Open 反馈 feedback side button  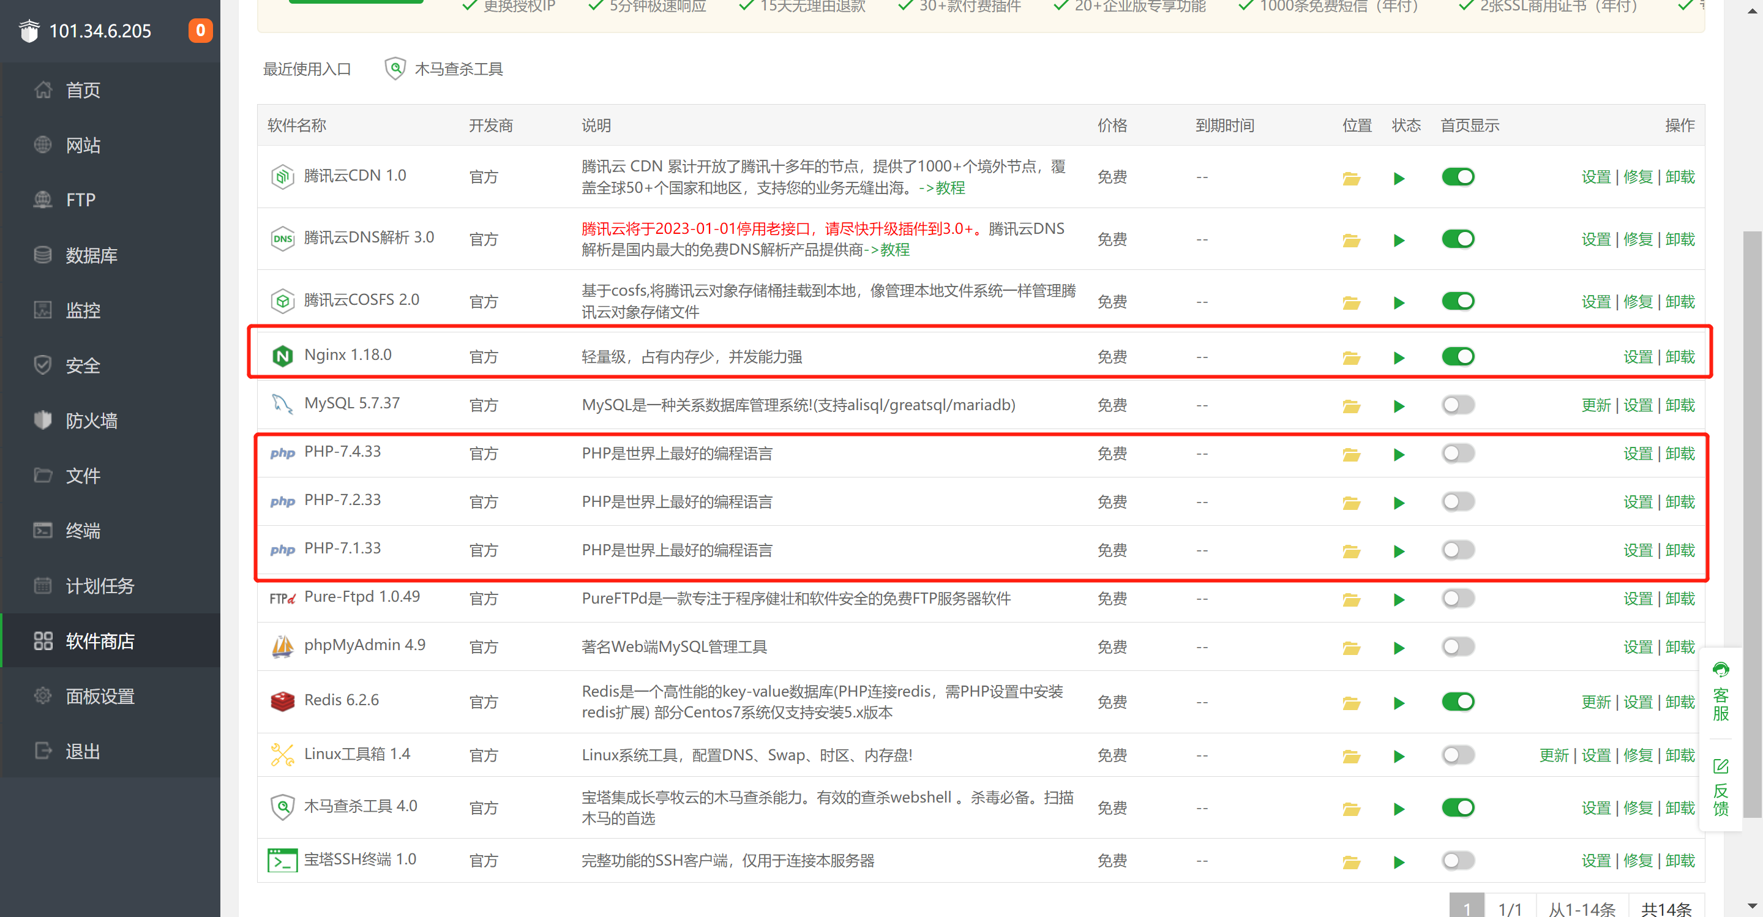point(1721,787)
